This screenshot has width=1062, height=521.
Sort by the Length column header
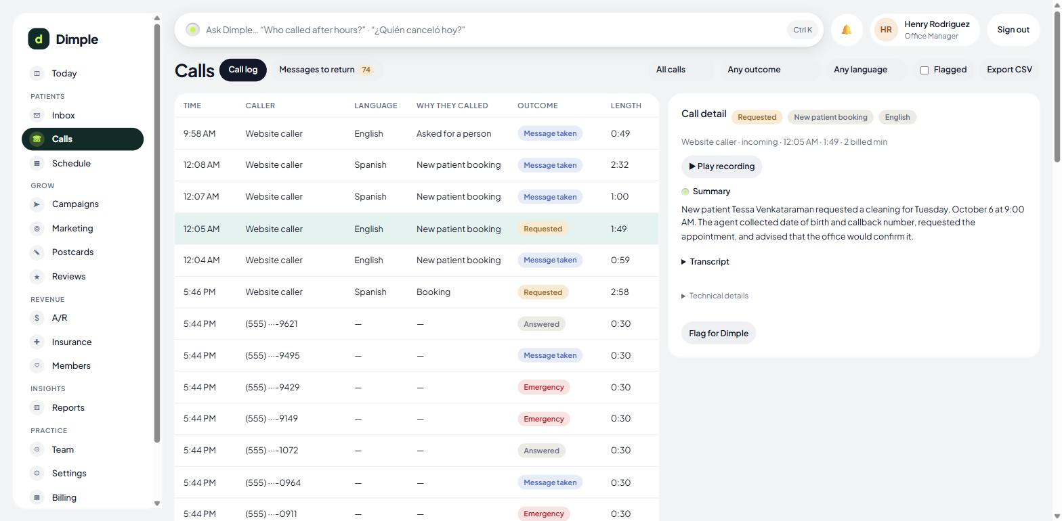(x=626, y=106)
